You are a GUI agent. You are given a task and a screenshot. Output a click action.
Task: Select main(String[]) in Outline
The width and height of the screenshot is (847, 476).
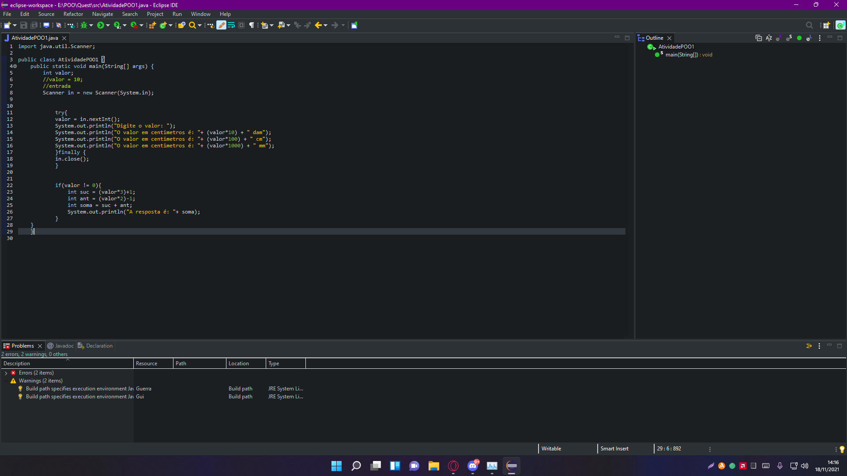pos(689,55)
